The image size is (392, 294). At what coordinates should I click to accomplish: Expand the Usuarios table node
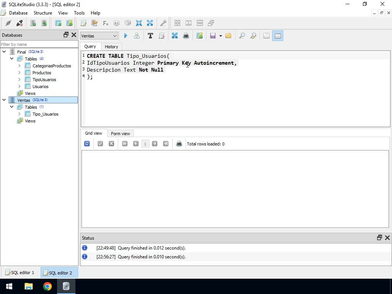(19, 86)
